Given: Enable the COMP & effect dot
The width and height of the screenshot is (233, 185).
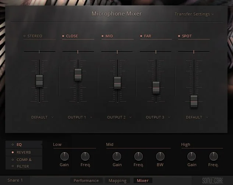Looking at the screenshot, I should [13, 160].
